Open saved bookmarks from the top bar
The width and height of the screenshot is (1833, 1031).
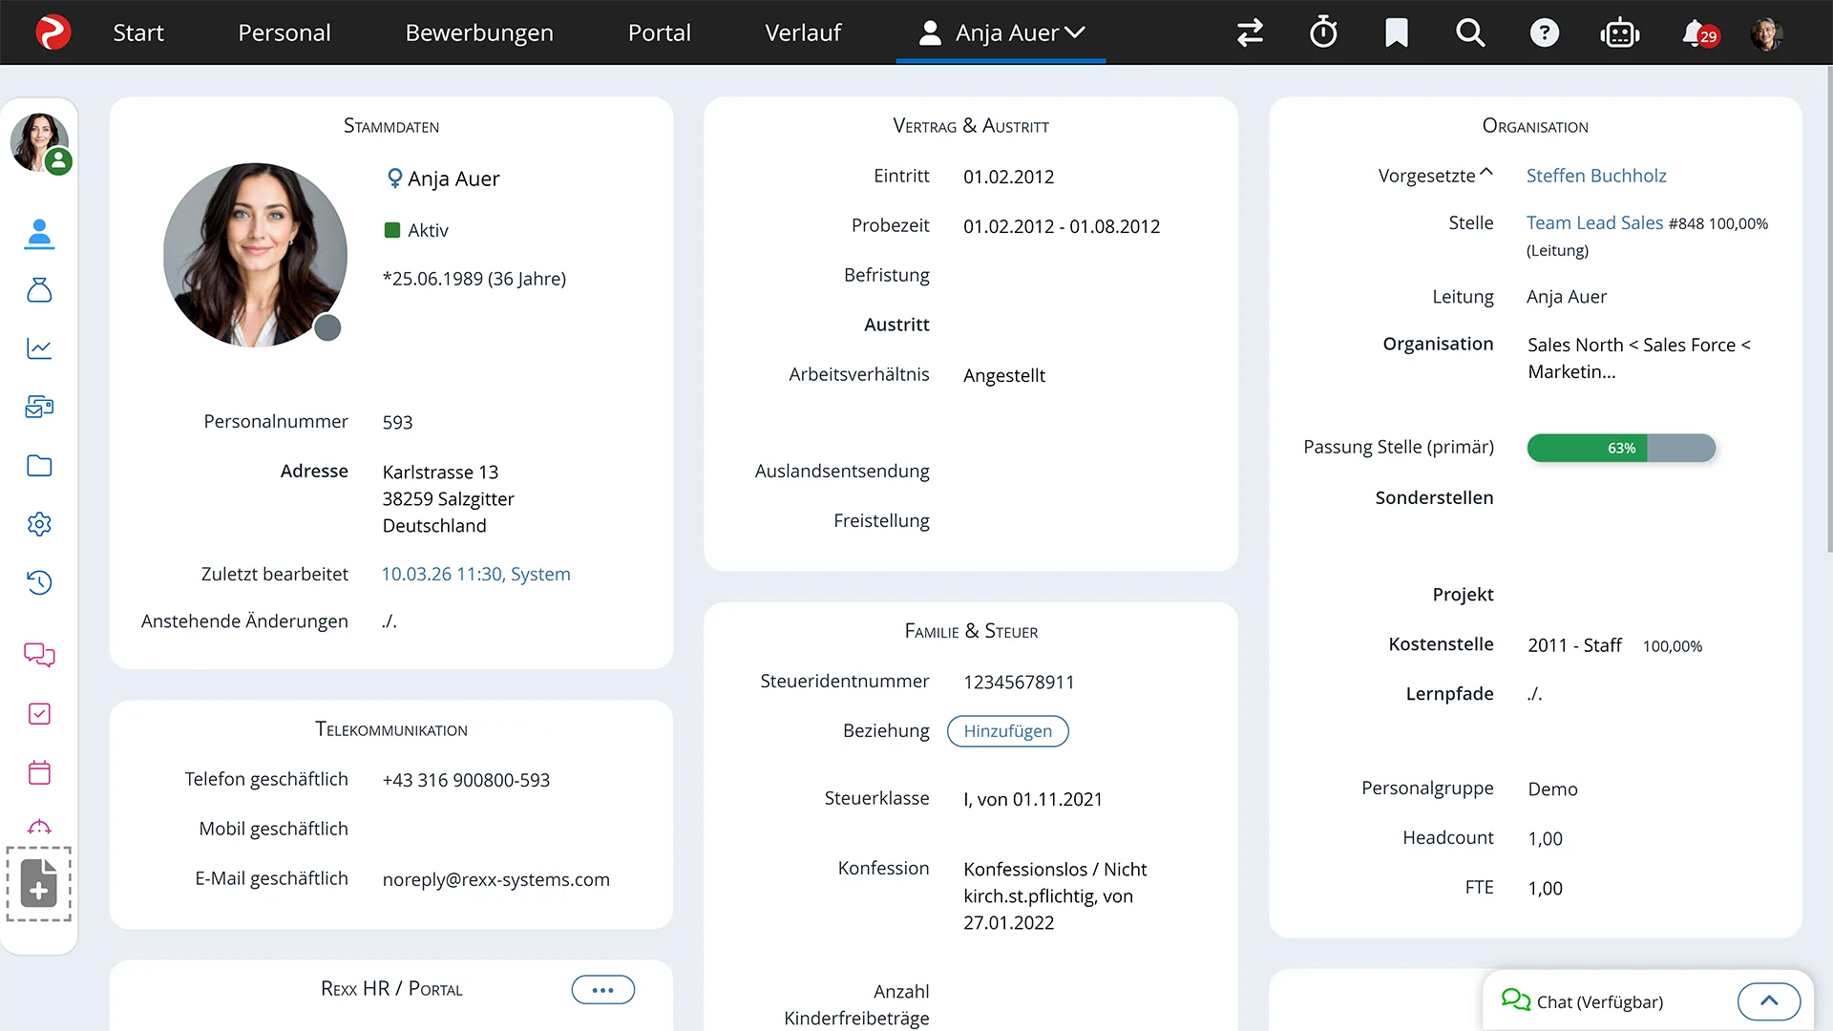[x=1396, y=32]
